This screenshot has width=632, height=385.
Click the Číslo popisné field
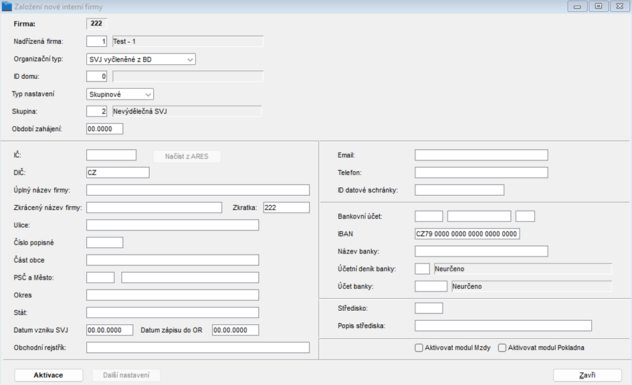tap(105, 243)
